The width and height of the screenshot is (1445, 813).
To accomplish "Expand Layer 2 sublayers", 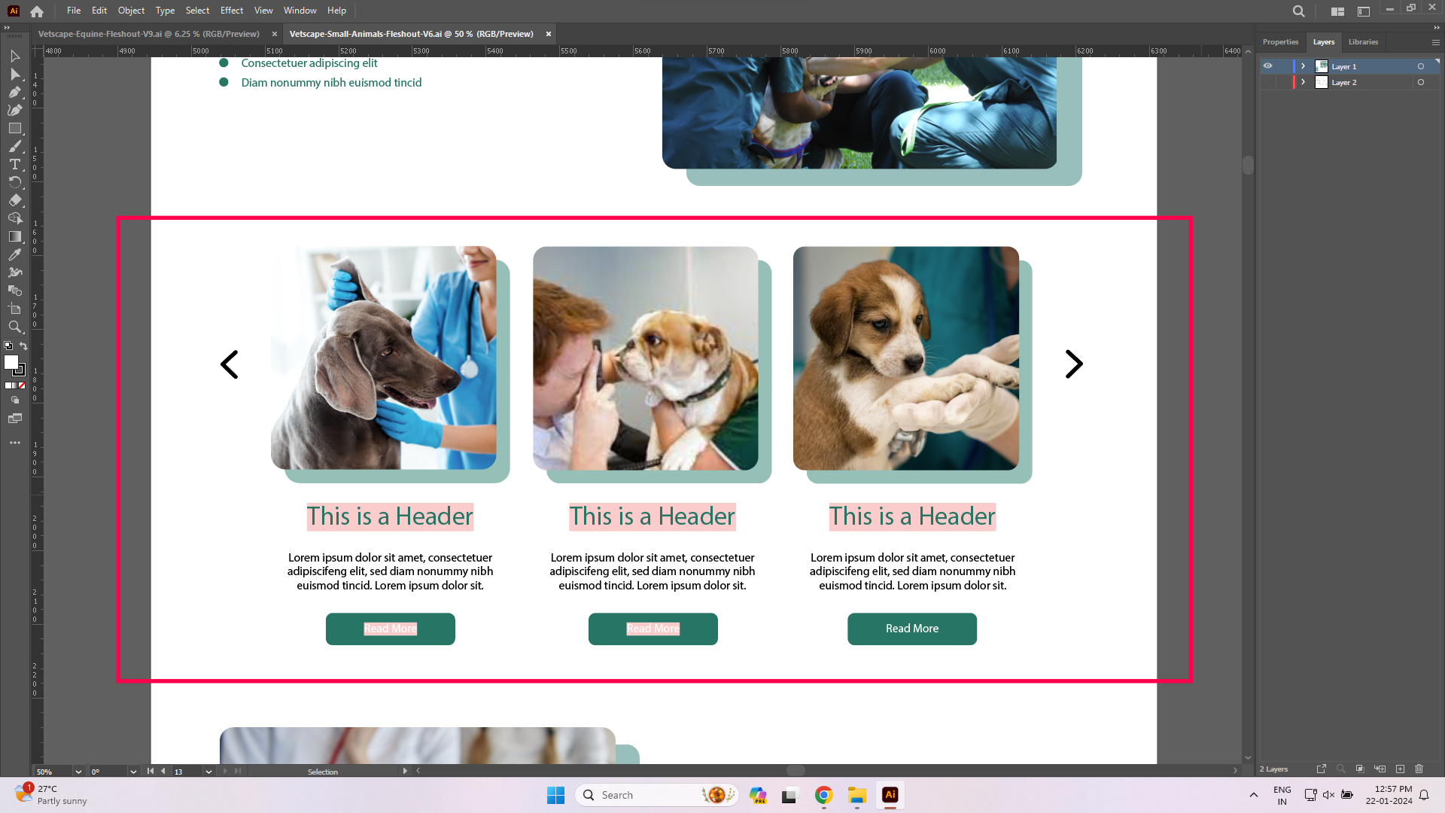I will tap(1303, 83).
